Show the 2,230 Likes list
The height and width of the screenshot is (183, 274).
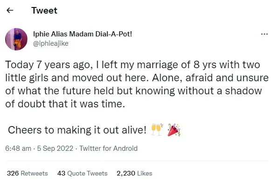(134, 173)
